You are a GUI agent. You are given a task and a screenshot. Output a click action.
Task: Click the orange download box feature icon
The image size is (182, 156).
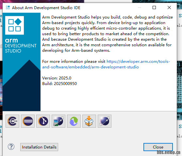pos(89,121)
